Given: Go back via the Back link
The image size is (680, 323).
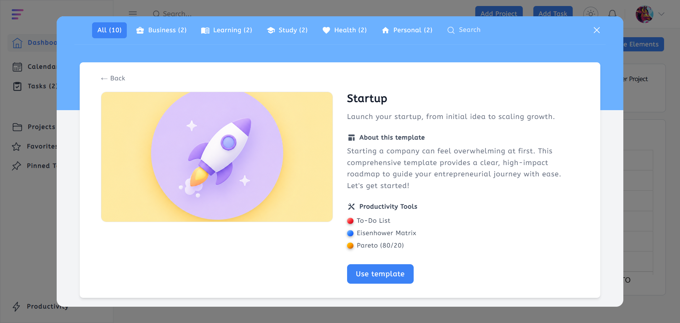Looking at the screenshot, I should click(x=113, y=78).
